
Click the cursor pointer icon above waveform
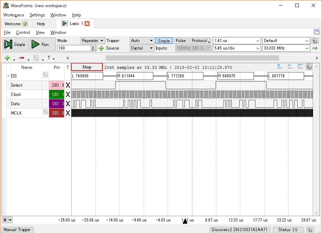[x=279, y=66]
